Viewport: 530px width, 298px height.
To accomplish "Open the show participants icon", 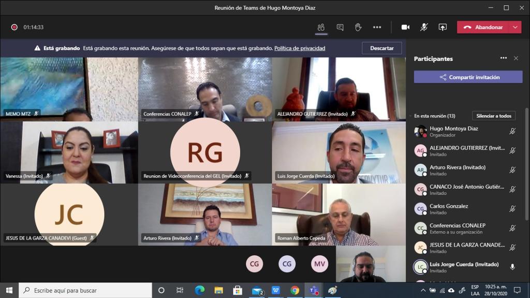I will pos(321,27).
